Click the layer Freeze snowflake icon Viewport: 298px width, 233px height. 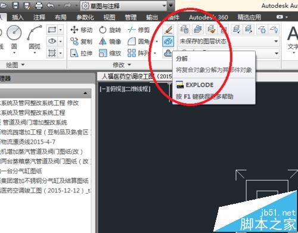[x=262, y=29]
